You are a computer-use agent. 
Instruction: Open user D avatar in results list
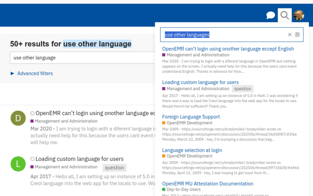pyautogui.click(x=18, y=118)
